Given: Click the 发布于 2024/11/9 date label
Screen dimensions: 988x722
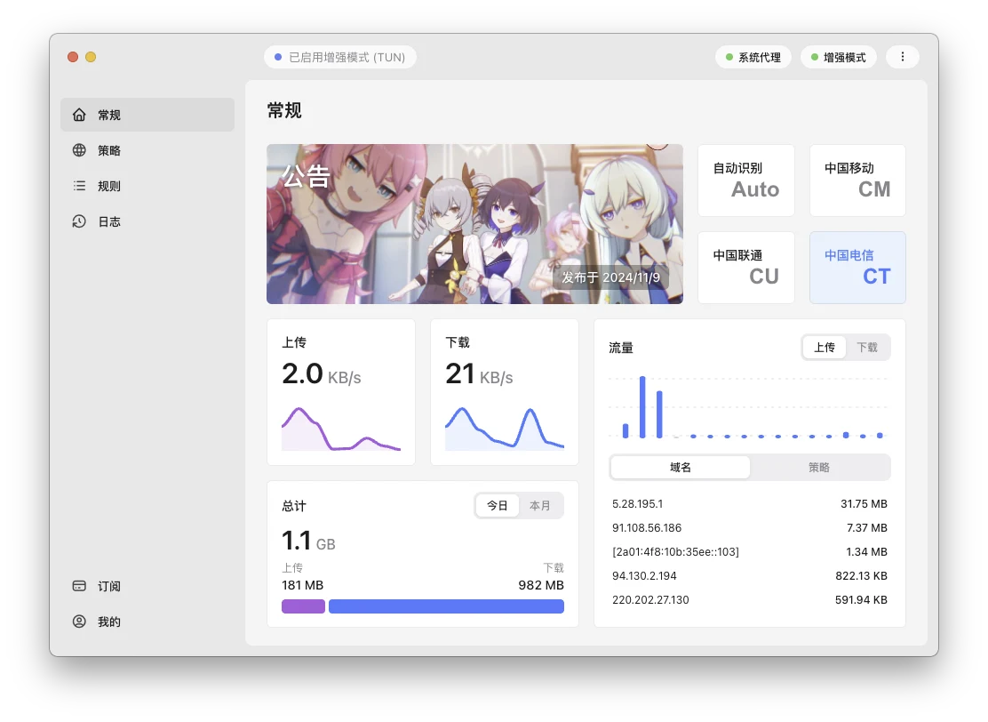Looking at the screenshot, I should pyautogui.click(x=610, y=277).
